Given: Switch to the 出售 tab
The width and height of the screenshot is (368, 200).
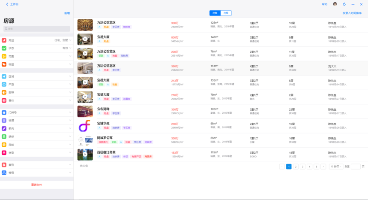Looking at the screenshot, I should click(x=215, y=13).
